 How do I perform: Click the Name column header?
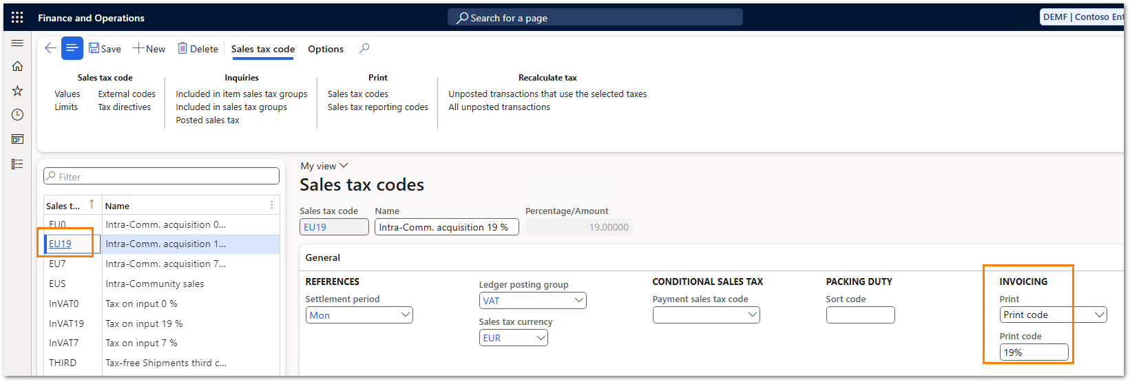tap(117, 206)
